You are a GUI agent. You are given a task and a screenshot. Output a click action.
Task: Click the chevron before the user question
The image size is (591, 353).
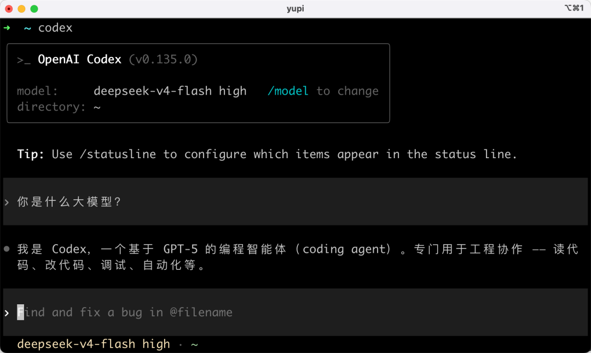7,202
